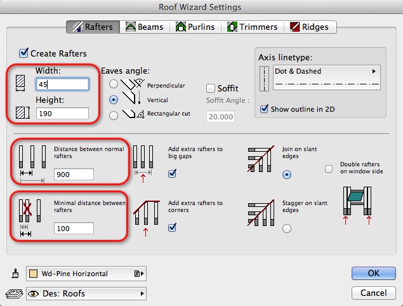The image size is (403, 306).
Task: Click the normal rafters spacing diagram
Action: [32, 164]
